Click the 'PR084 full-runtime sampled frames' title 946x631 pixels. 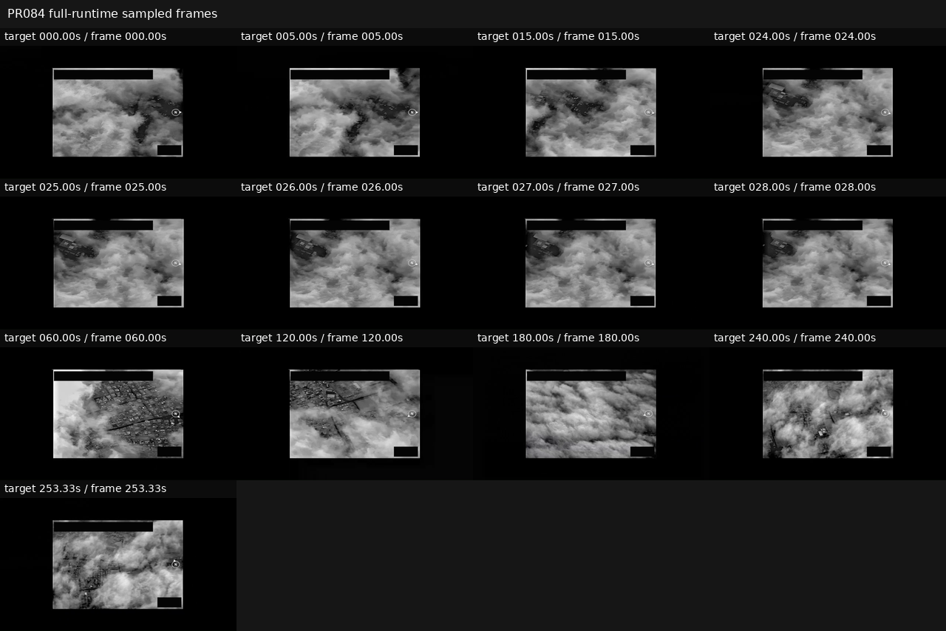pyautogui.click(x=112, y=14)
